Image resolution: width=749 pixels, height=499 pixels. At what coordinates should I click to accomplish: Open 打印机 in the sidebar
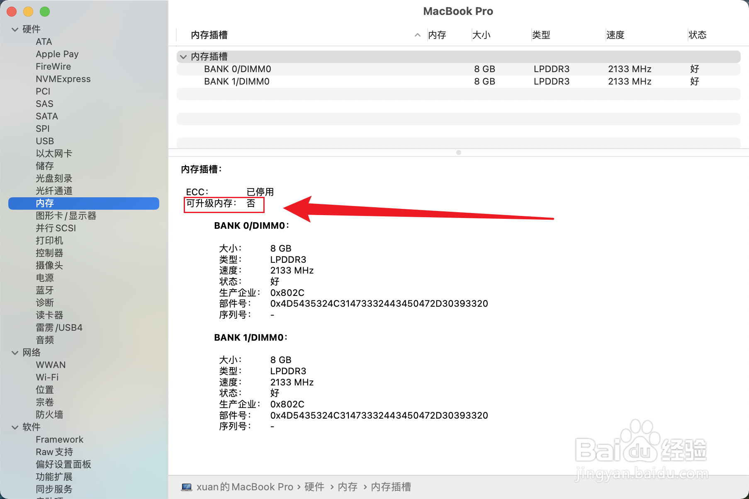point(49,241)
